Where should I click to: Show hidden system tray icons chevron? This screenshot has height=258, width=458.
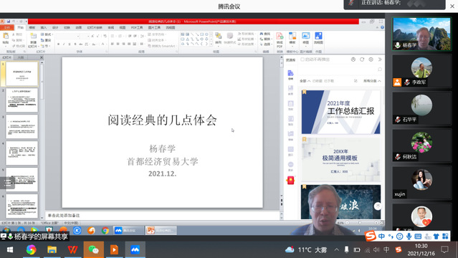pyautogui.click(x=336, y=249)
